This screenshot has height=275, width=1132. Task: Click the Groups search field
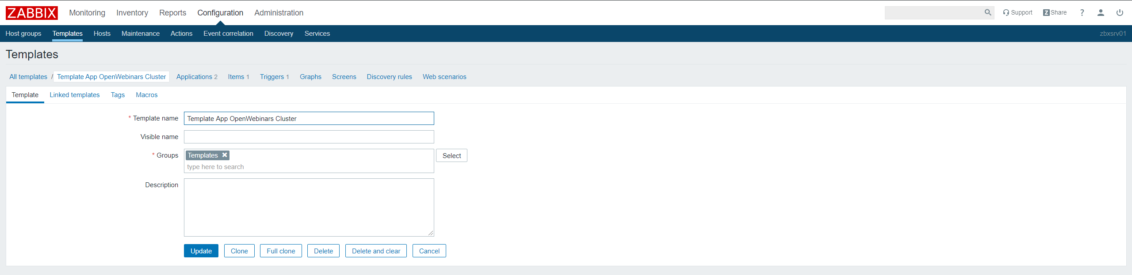(x=309, y=167)
